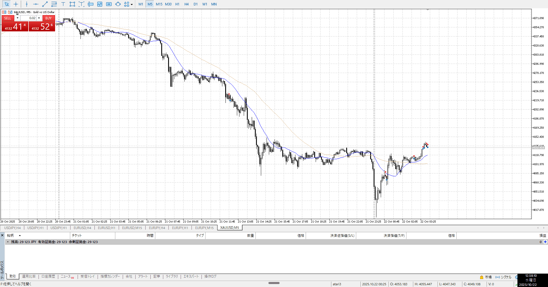Screen dimensions: 548x287
Task: Switch to the EURUSD,H4 chart tab
Action: (82, 228)
